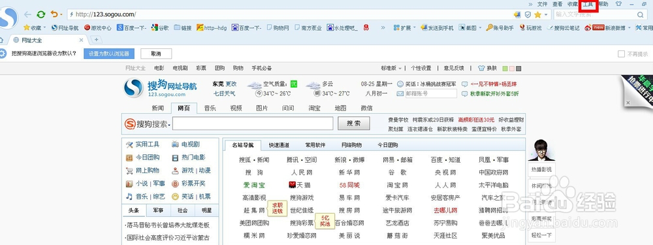Image resolution: width=653 pixels, height=245 pixels.
Task: Open the 谷歌 bookmark
Action: 160,28
